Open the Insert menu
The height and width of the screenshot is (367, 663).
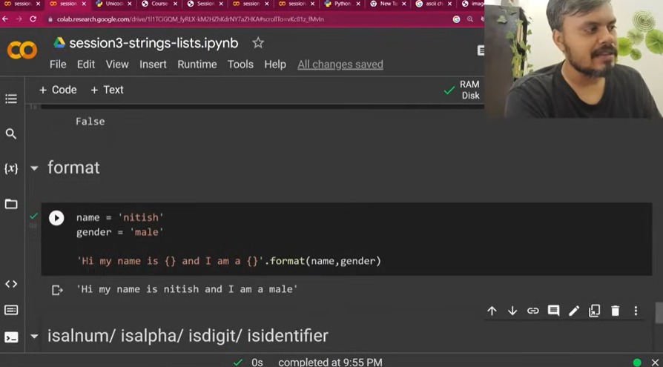[153, 65]
